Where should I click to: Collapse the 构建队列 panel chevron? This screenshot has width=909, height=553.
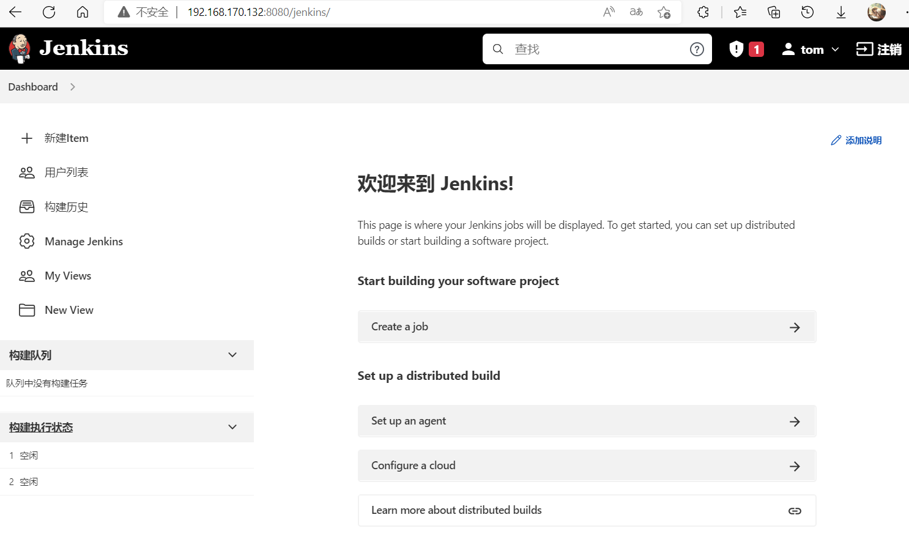click(x=232, y=355)
